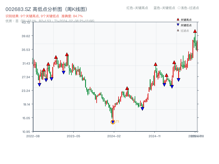Select the first blue low marker near 25 in 2022

pyautogui.click(x=39, y=85)
